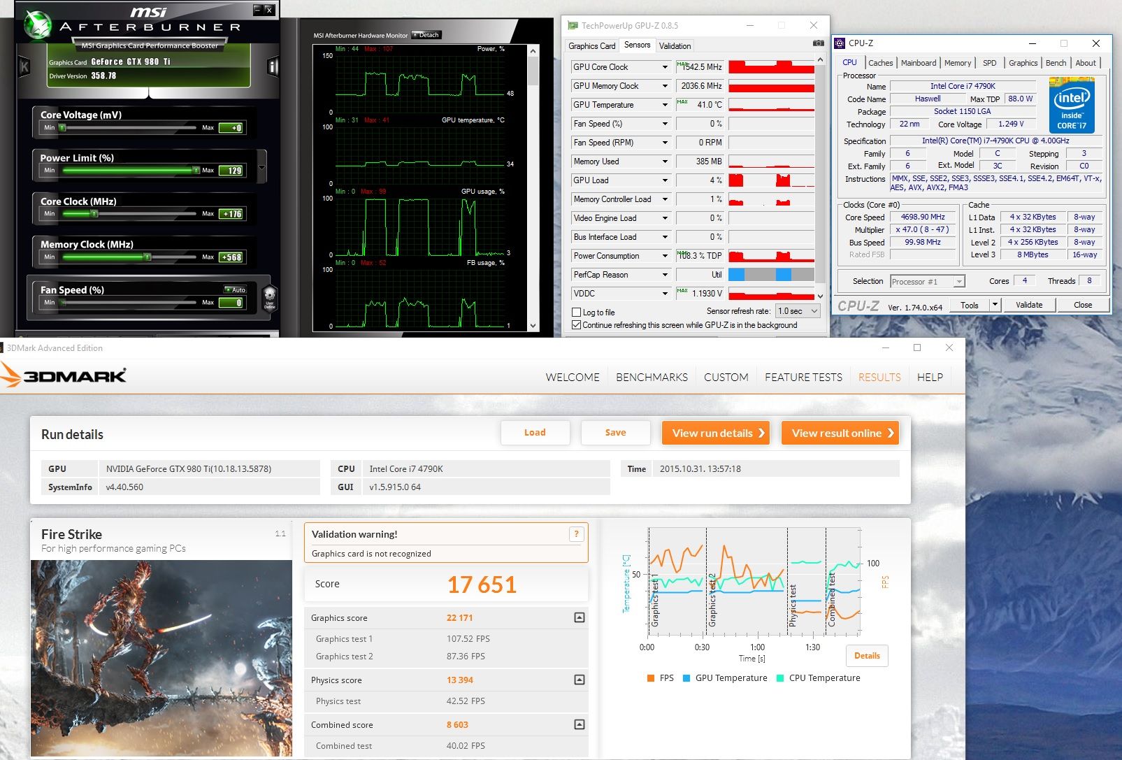Click the CPU-Z window title icon
Viewport: 1122px width, 760px height.
click(840, 43)
